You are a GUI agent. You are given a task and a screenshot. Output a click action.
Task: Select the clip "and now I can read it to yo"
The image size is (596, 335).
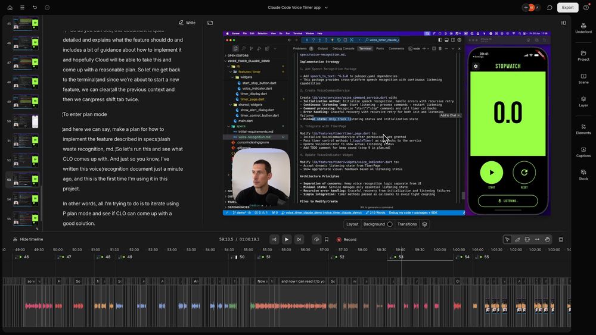(x=303, y=281)
